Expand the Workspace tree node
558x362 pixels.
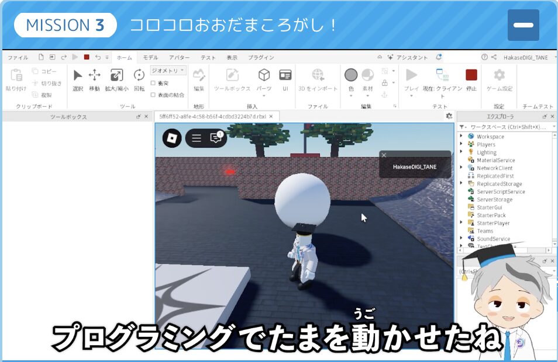tap(461, 137)
